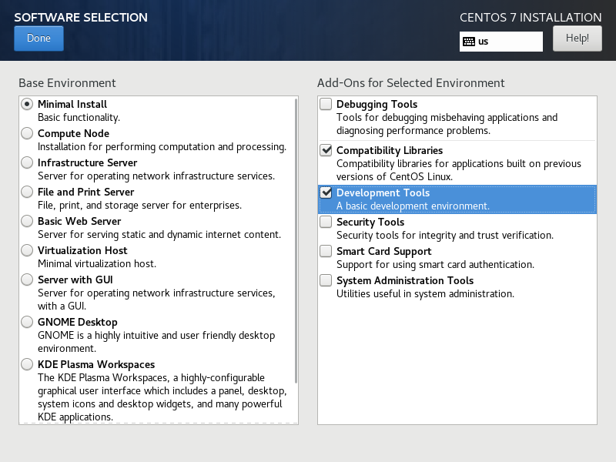Choose Virtualization Host environment

[x=27, y=250]
